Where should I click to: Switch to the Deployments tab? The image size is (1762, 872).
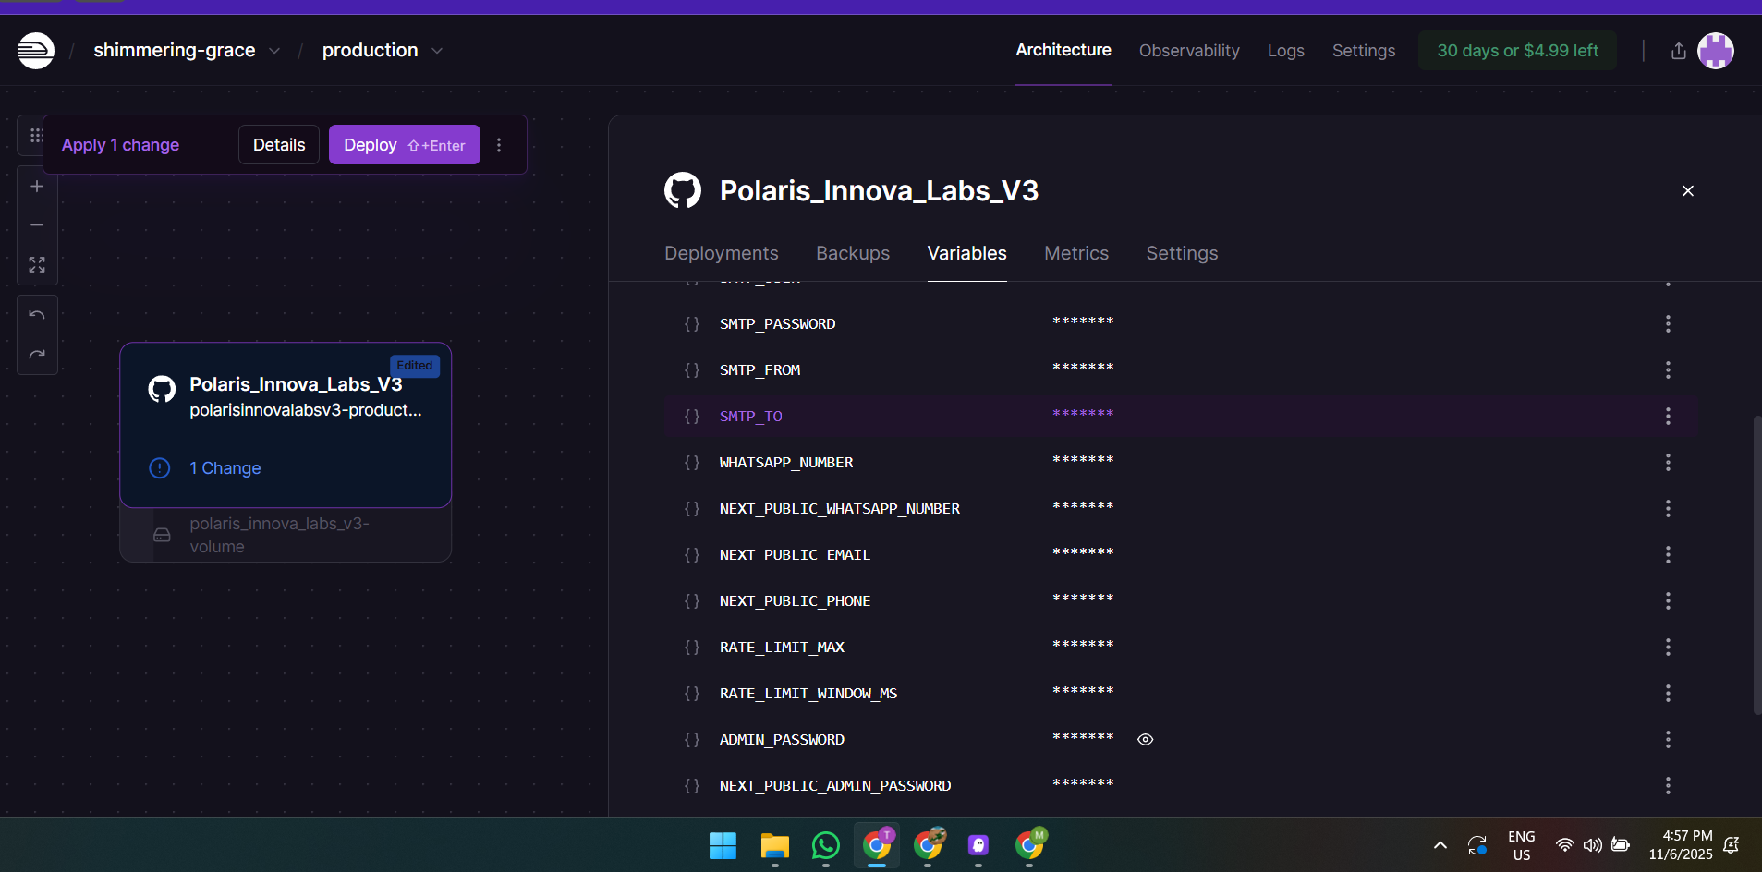click(721, 253)
